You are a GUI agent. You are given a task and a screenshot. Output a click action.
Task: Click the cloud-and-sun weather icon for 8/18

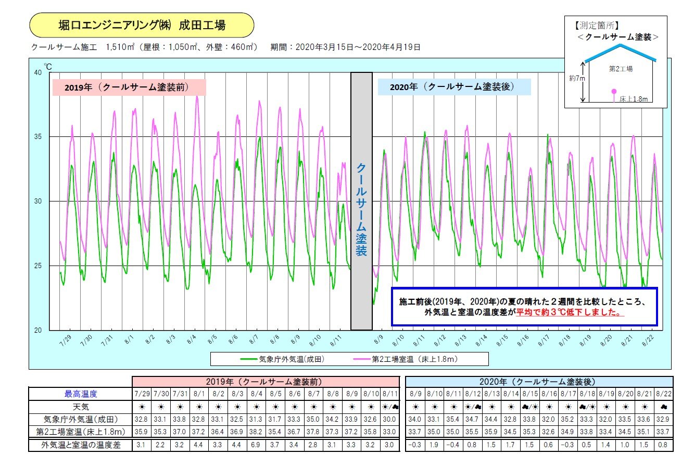click(587, 407)
